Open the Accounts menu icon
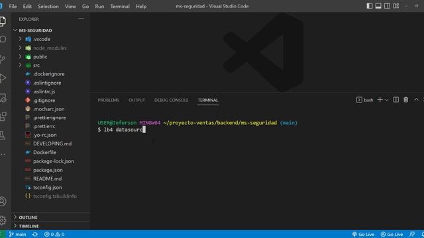This screenshot has width=424, height=238. click(3, 202)
